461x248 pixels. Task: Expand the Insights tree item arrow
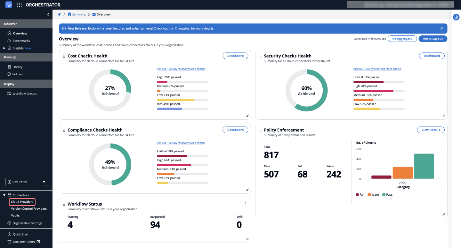pos(4,48)
